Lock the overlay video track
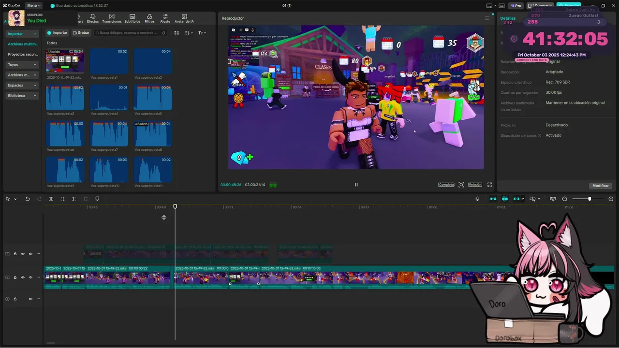Screen dimensions: 619x348 15,254
